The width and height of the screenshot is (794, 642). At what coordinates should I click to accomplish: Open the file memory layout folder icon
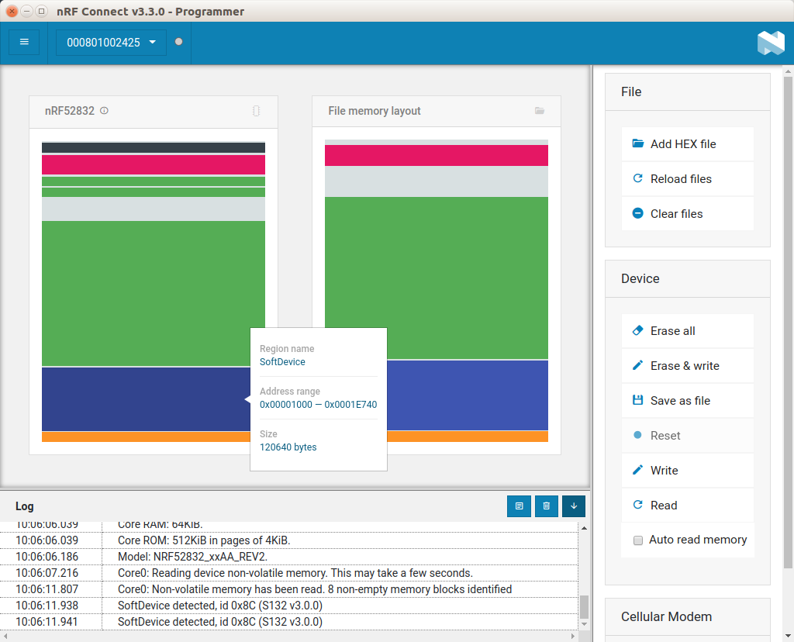click(540, 111)
